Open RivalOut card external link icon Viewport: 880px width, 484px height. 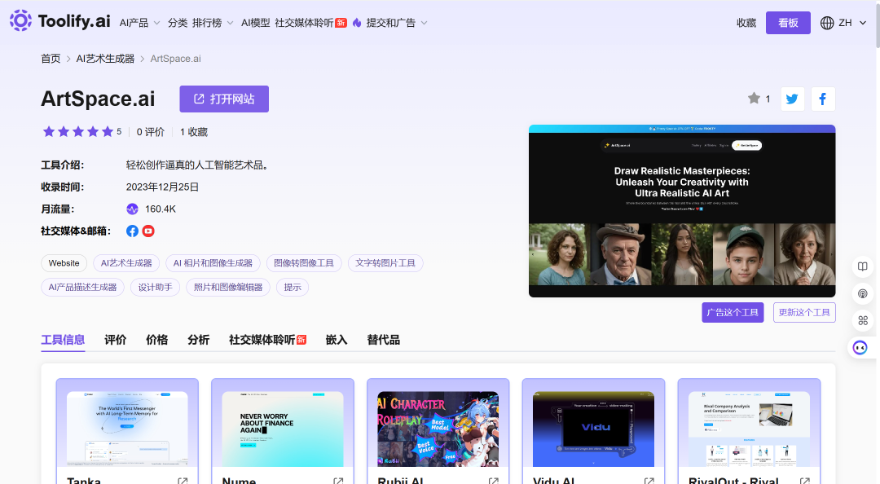click(x=804, y=482)
